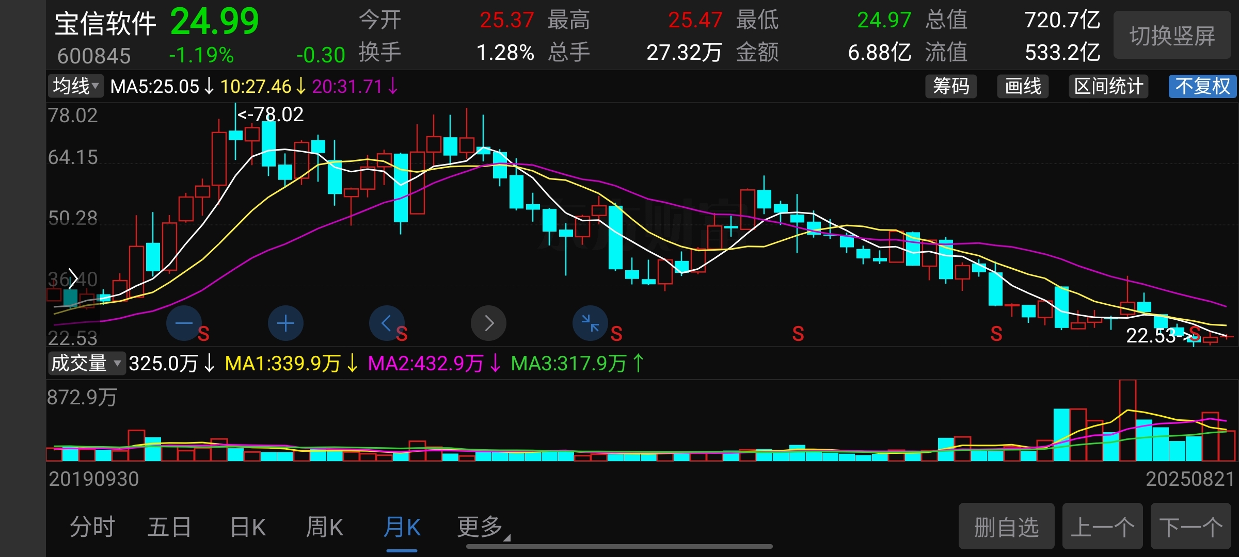Tap the MA3:317.9万 volume average
1239x557 pixels.
tap(568, 364)
